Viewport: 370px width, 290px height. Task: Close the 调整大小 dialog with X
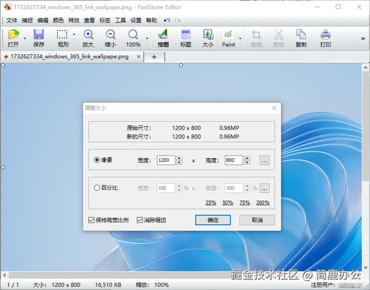[274, 108]
